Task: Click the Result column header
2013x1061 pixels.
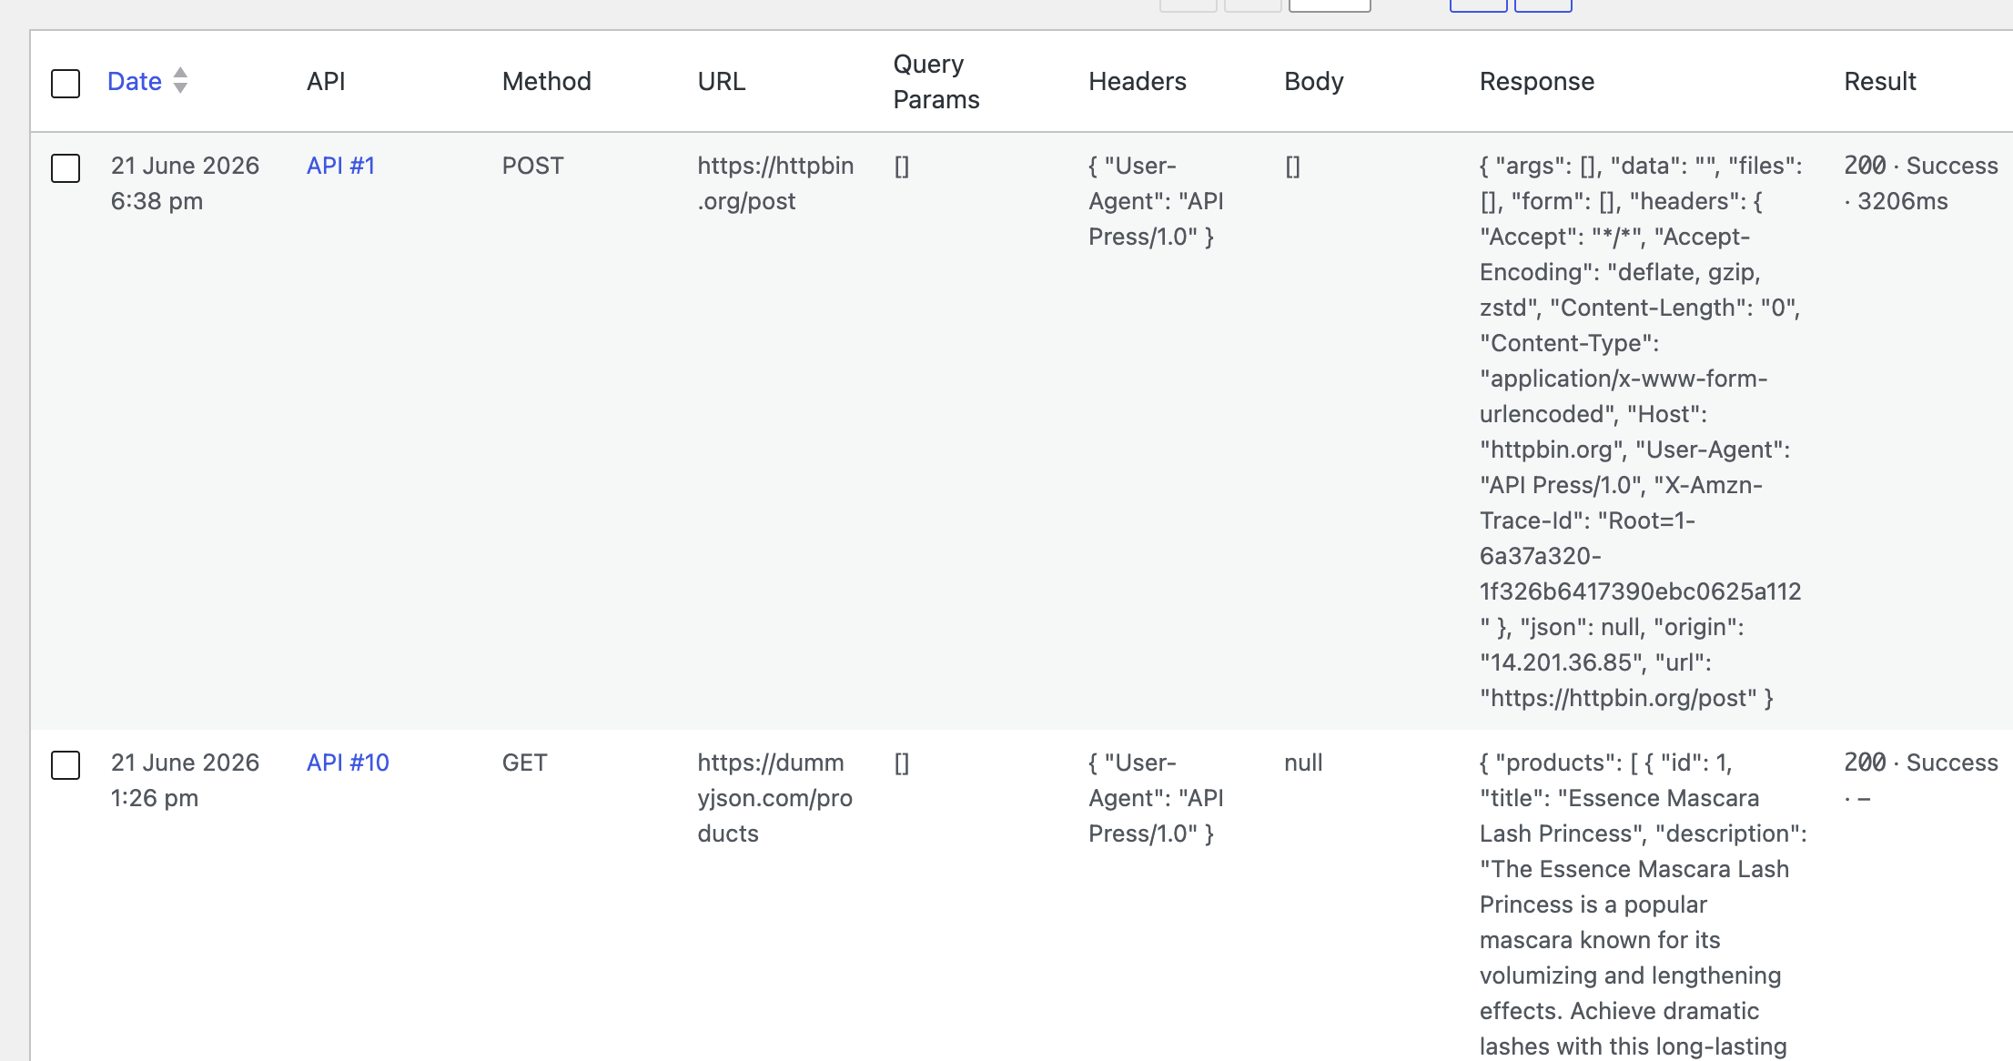Action: 1880,81
